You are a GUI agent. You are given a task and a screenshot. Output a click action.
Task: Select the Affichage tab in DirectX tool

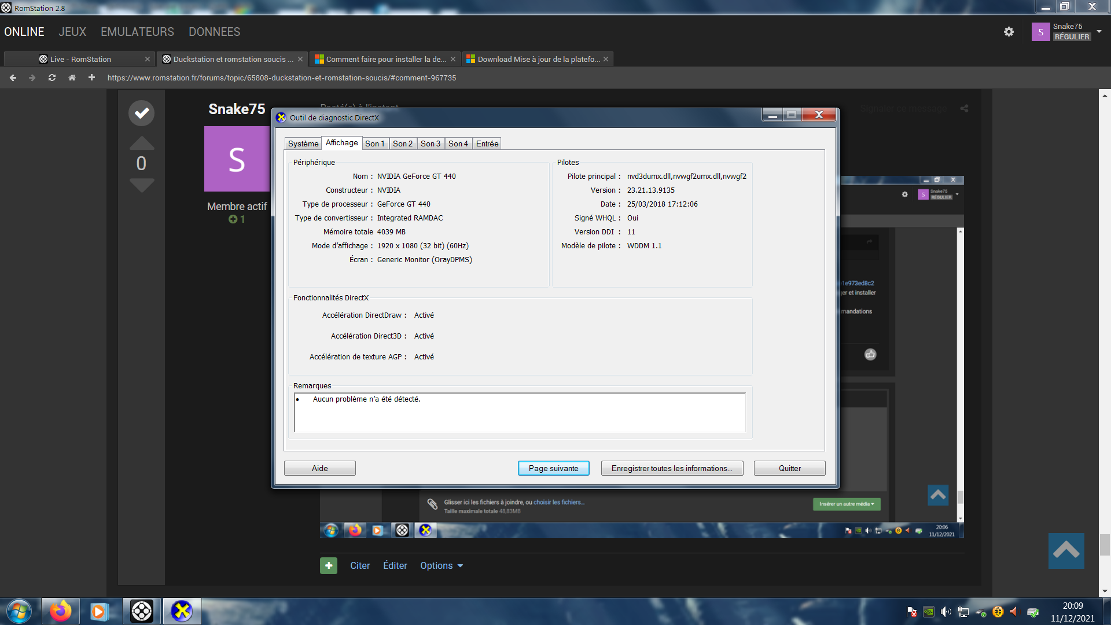click(x=341, y=143)
